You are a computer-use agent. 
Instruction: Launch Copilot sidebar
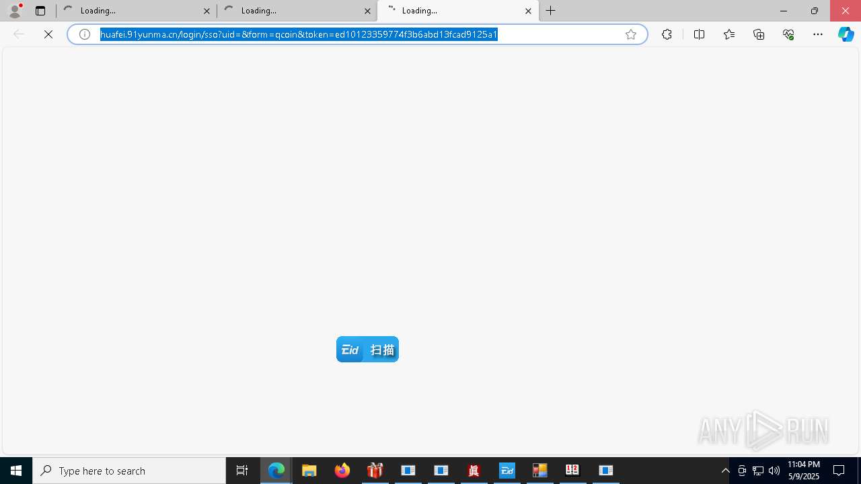(846, 34)
